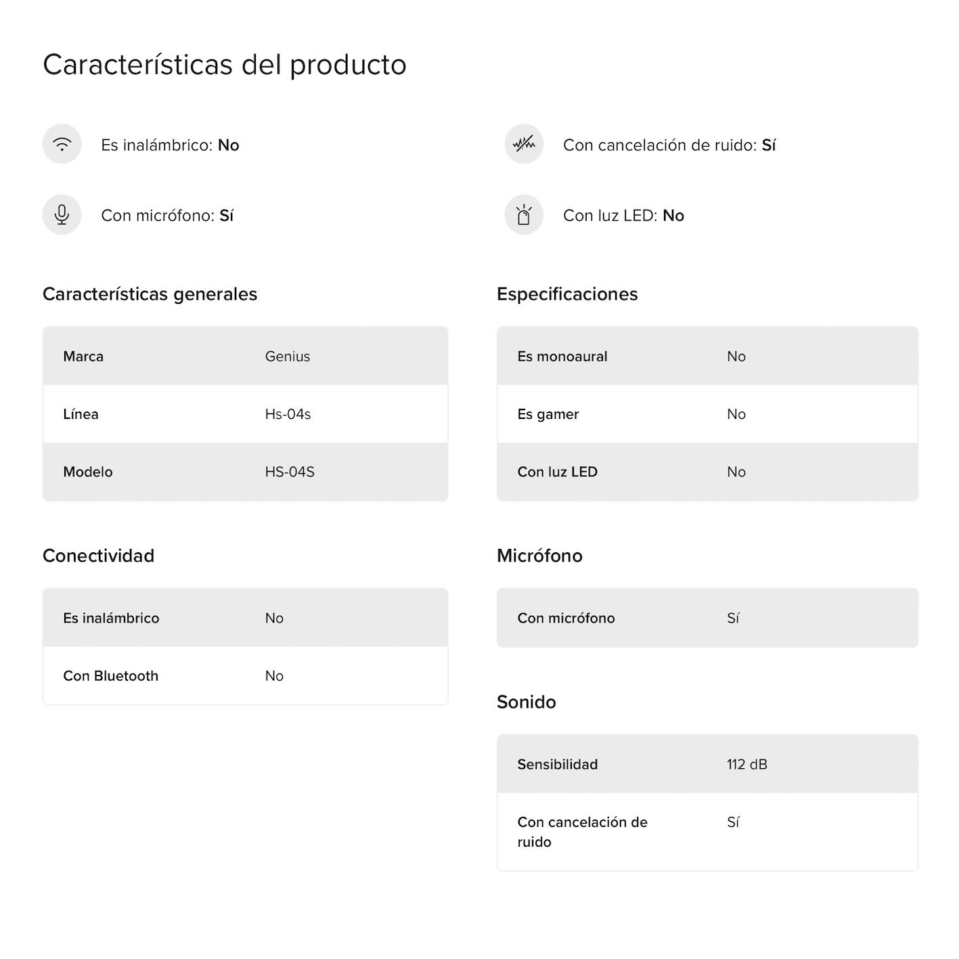Click the 'Es monoaural' specification row
The height and width of the screenshot is (959, 959).
[707, 356]
